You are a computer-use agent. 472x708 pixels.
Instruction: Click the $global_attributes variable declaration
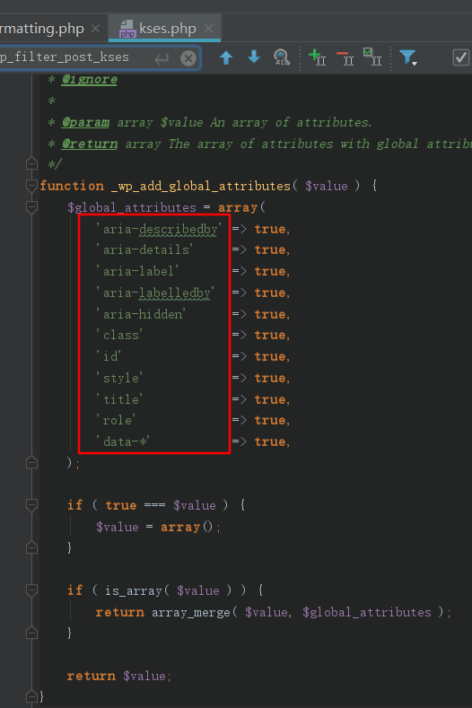click(x=131, y=207)
